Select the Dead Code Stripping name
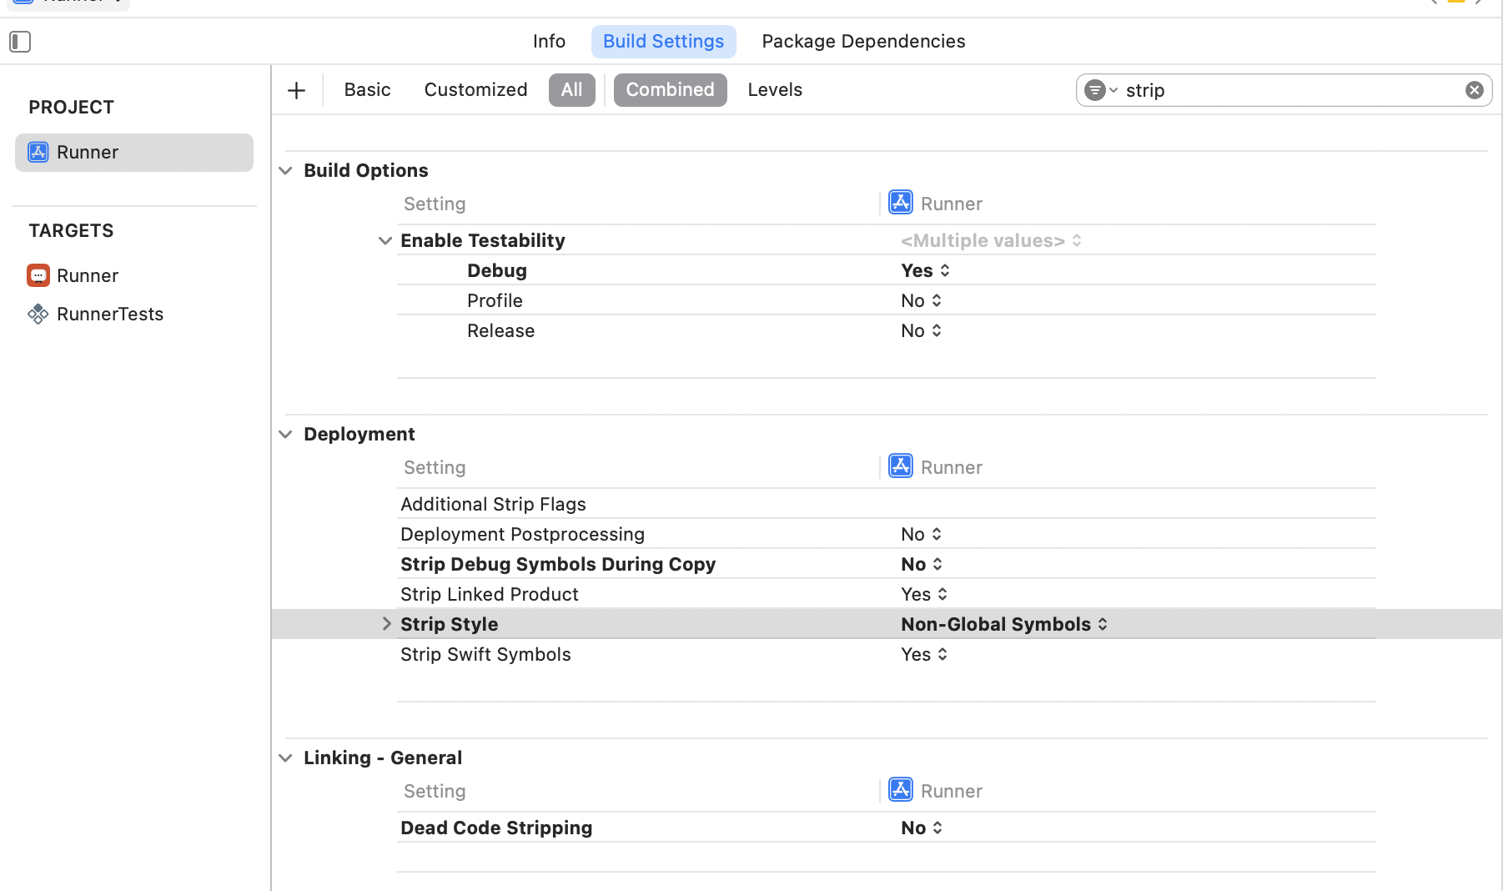Screen dimensions: 1503x891 pyautogui.click(x=496, y=828)
